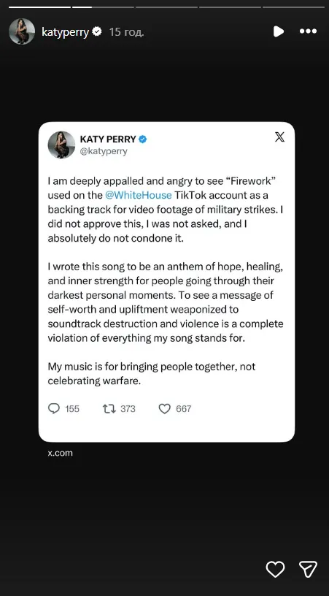Screen dimensions: 329x596
Task: Jump to the first story progress segment
Action: tap(39, 7)
